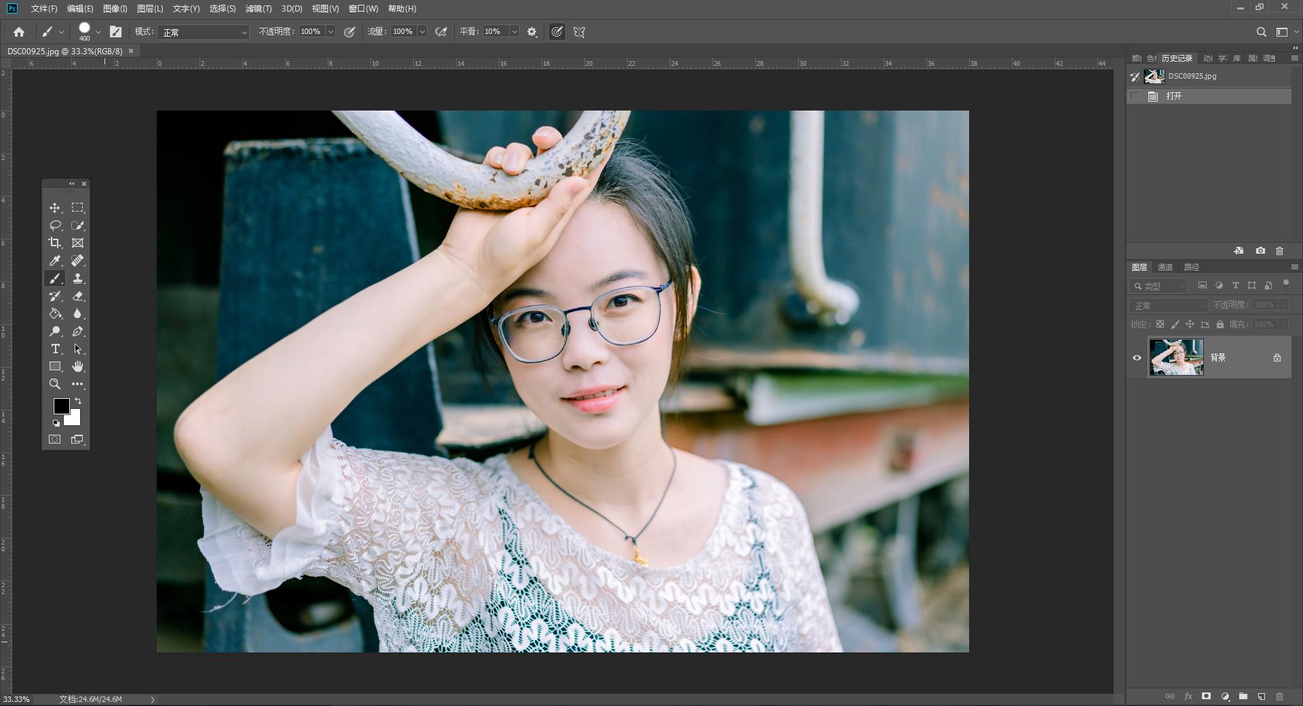Create new snapshot with camera icon

(x=1260, y=250)
